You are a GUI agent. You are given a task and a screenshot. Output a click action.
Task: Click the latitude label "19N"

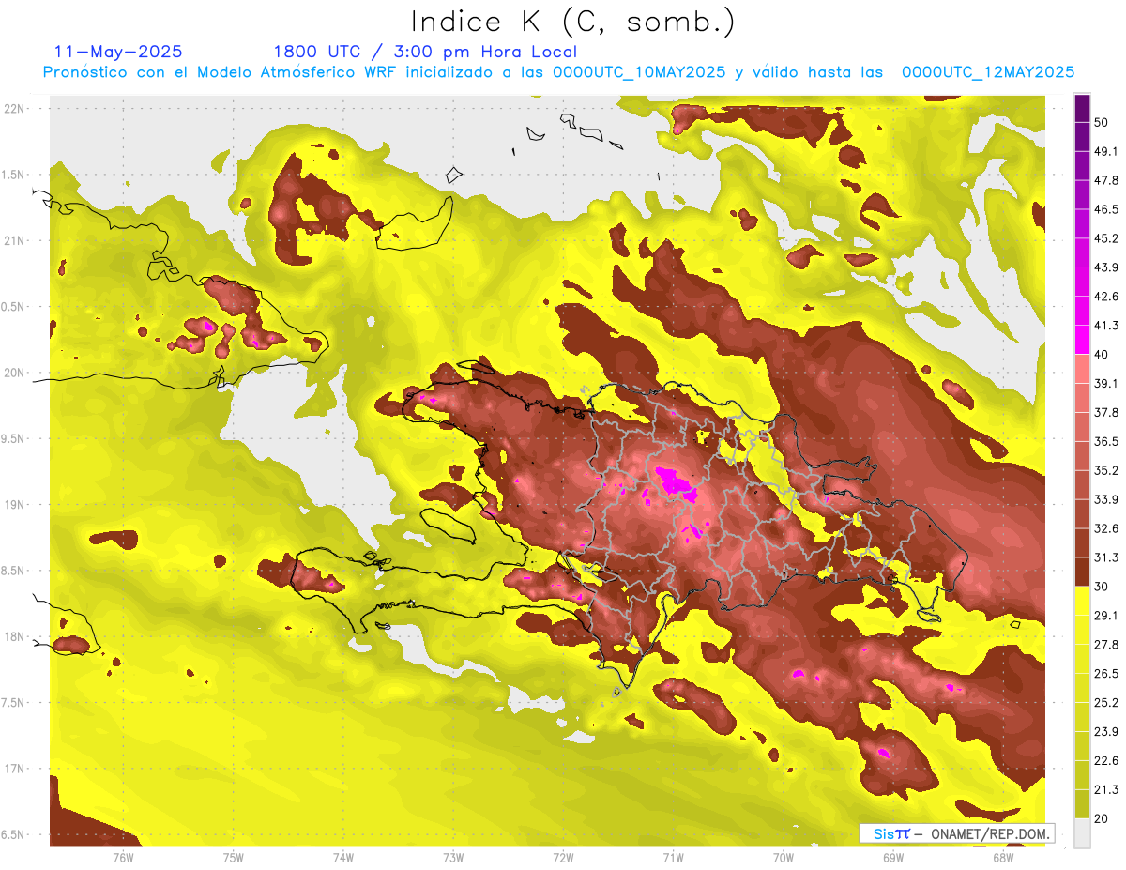click(14, 505)
